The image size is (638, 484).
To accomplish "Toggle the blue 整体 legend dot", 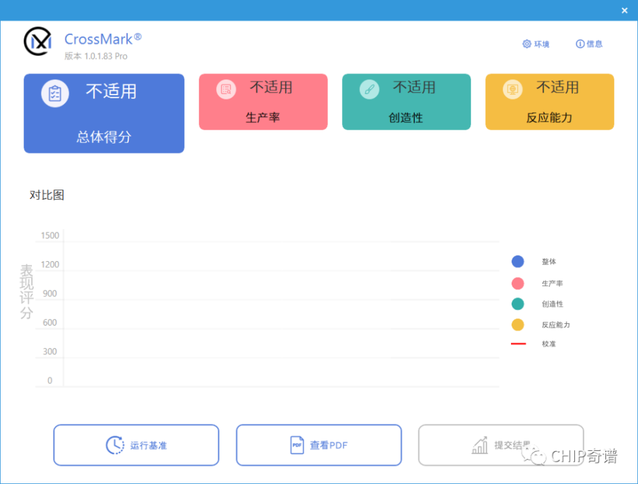I will [x=517, y=261].
